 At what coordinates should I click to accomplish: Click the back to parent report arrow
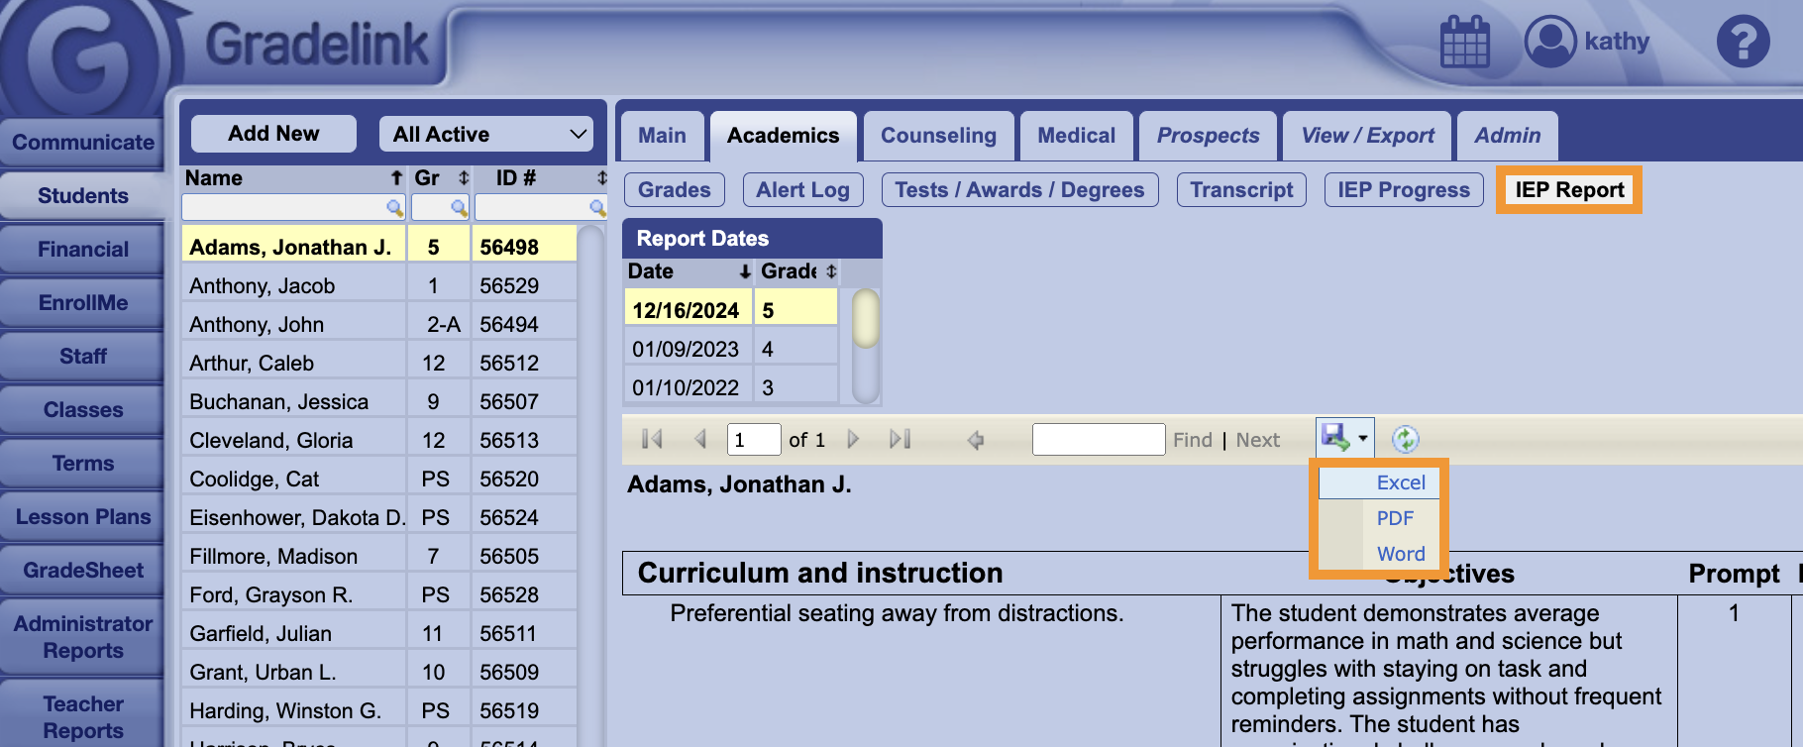(x=976, y=440)
